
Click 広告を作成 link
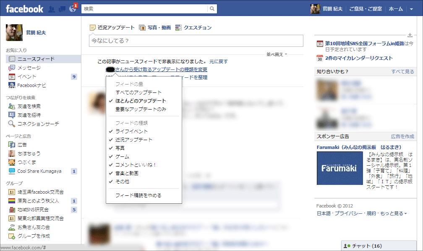pos(402,136)
